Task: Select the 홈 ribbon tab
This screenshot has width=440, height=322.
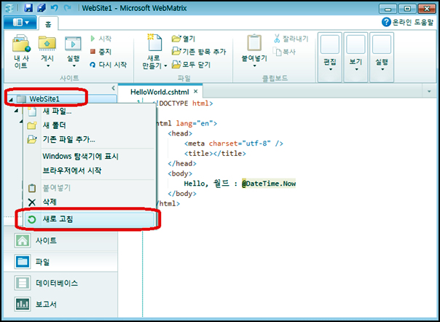Action: 48,24
